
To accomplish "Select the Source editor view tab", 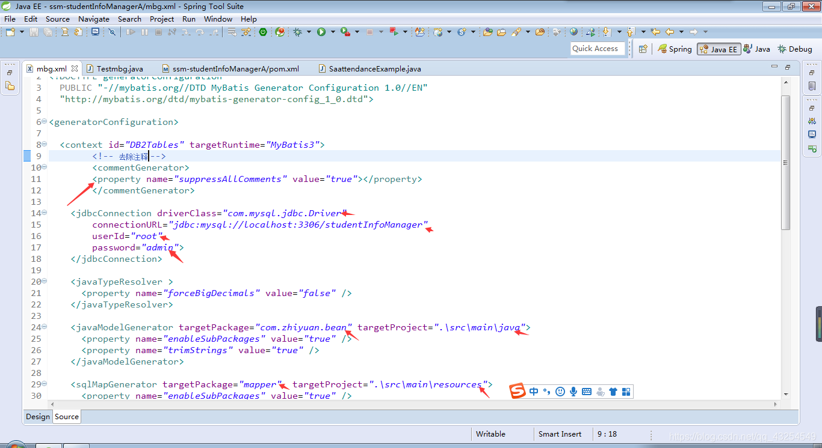I will (x=67, y=416).
